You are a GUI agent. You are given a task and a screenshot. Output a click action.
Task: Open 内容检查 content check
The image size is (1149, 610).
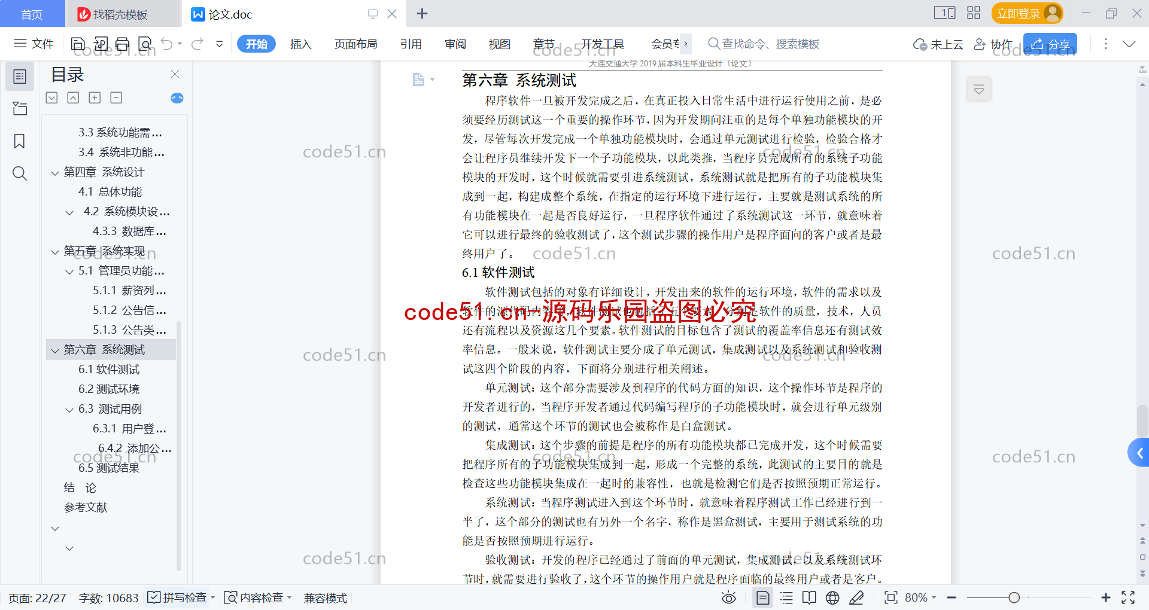coord(254,598)
